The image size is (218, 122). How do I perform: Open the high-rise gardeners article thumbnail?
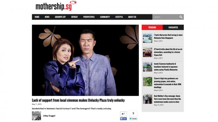tap(148, 82)
